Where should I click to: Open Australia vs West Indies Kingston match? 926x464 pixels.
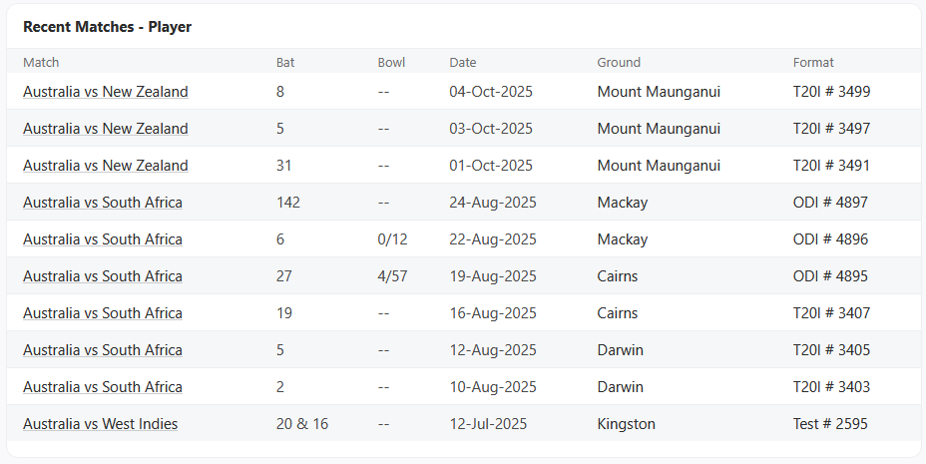pyautogui.click(x=100, y=424)
